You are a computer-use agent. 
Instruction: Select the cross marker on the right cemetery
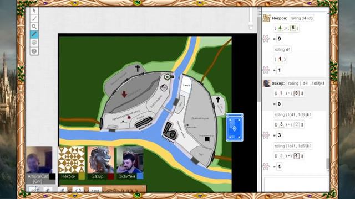pyautogui.click(x=218, y=99)
